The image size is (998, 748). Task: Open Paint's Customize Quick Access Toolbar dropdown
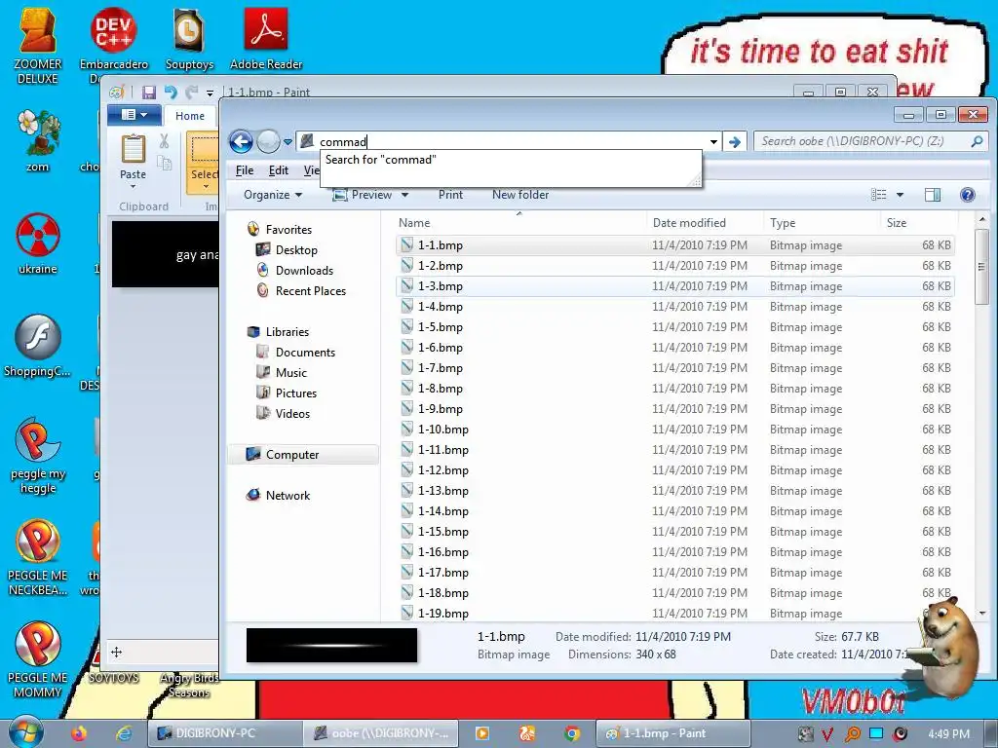click(210, 93)
